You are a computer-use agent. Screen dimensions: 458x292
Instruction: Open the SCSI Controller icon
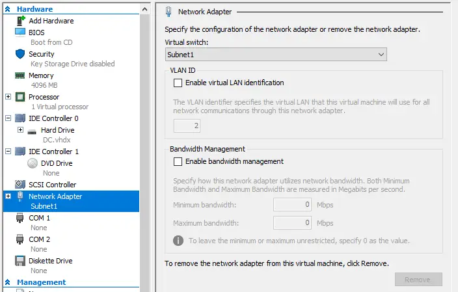tap(20, 184)
